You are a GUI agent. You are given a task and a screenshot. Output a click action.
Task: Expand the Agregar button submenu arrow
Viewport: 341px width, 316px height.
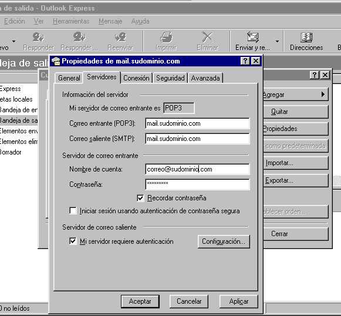point(323,94)
